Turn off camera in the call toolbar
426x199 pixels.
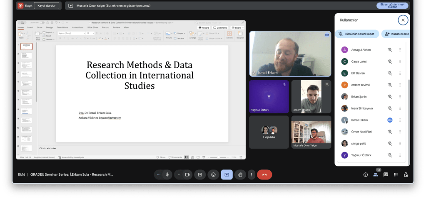coord(187,174)
